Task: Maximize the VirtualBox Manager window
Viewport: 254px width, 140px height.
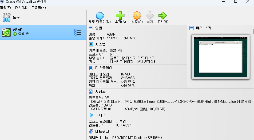Action: (236, 1)
